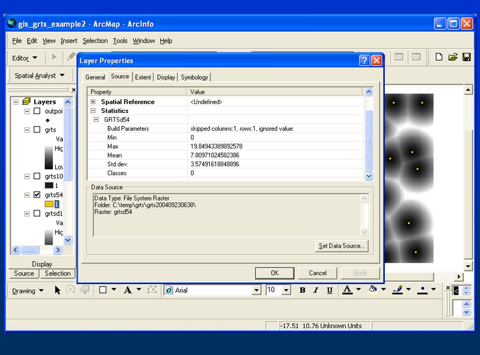Image resolution: width=480 pixels, height=355 pixels.
Task: Click the property list scroll down arrow
Action: click(369, 176)
